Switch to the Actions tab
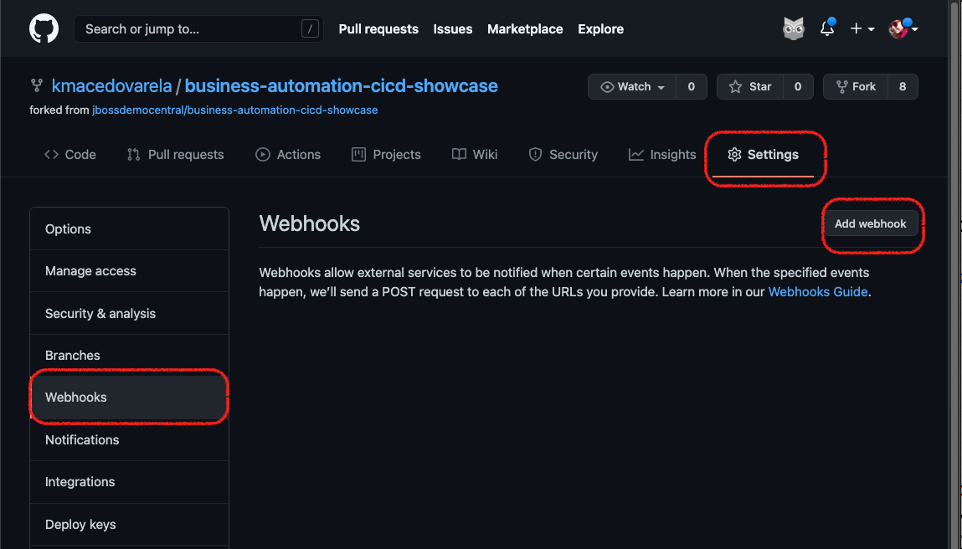This screenshot has height=549, width=962. tap(288, 155)
